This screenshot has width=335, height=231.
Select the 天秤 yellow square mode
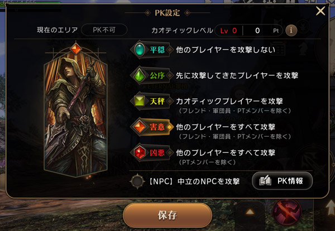151,101
